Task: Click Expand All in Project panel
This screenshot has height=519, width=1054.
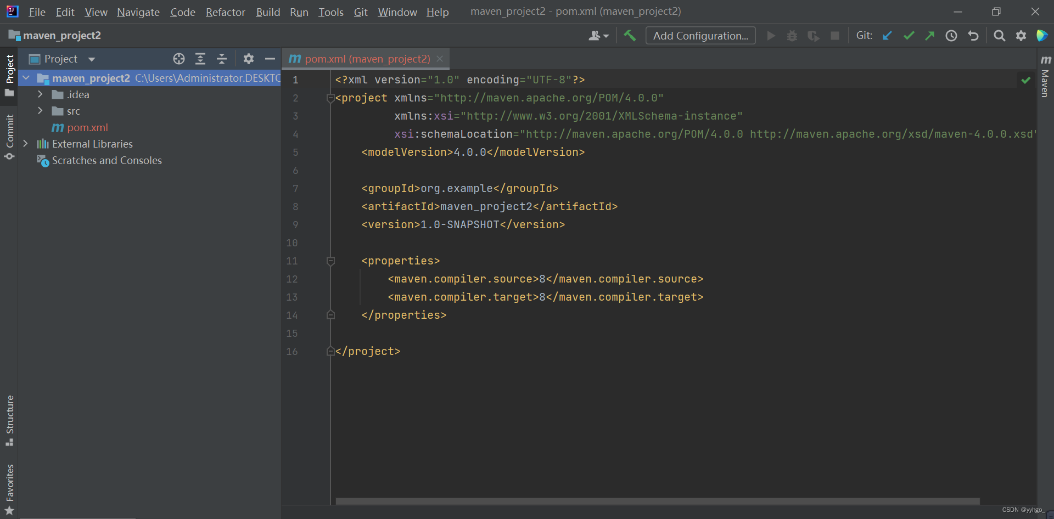Action: tap(200, 59)
